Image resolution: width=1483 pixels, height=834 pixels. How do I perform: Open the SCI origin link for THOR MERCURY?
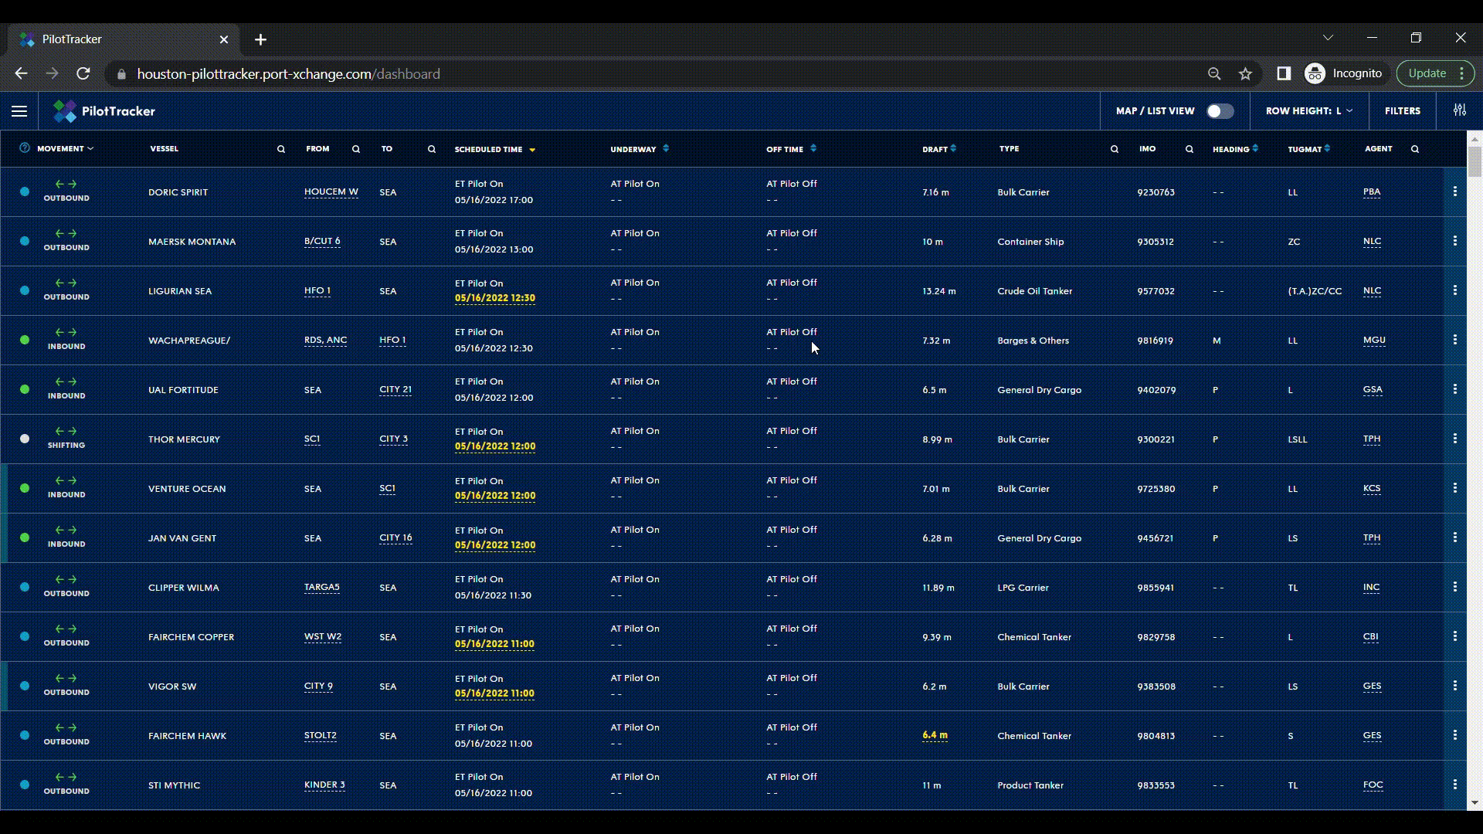click(312, 439)
